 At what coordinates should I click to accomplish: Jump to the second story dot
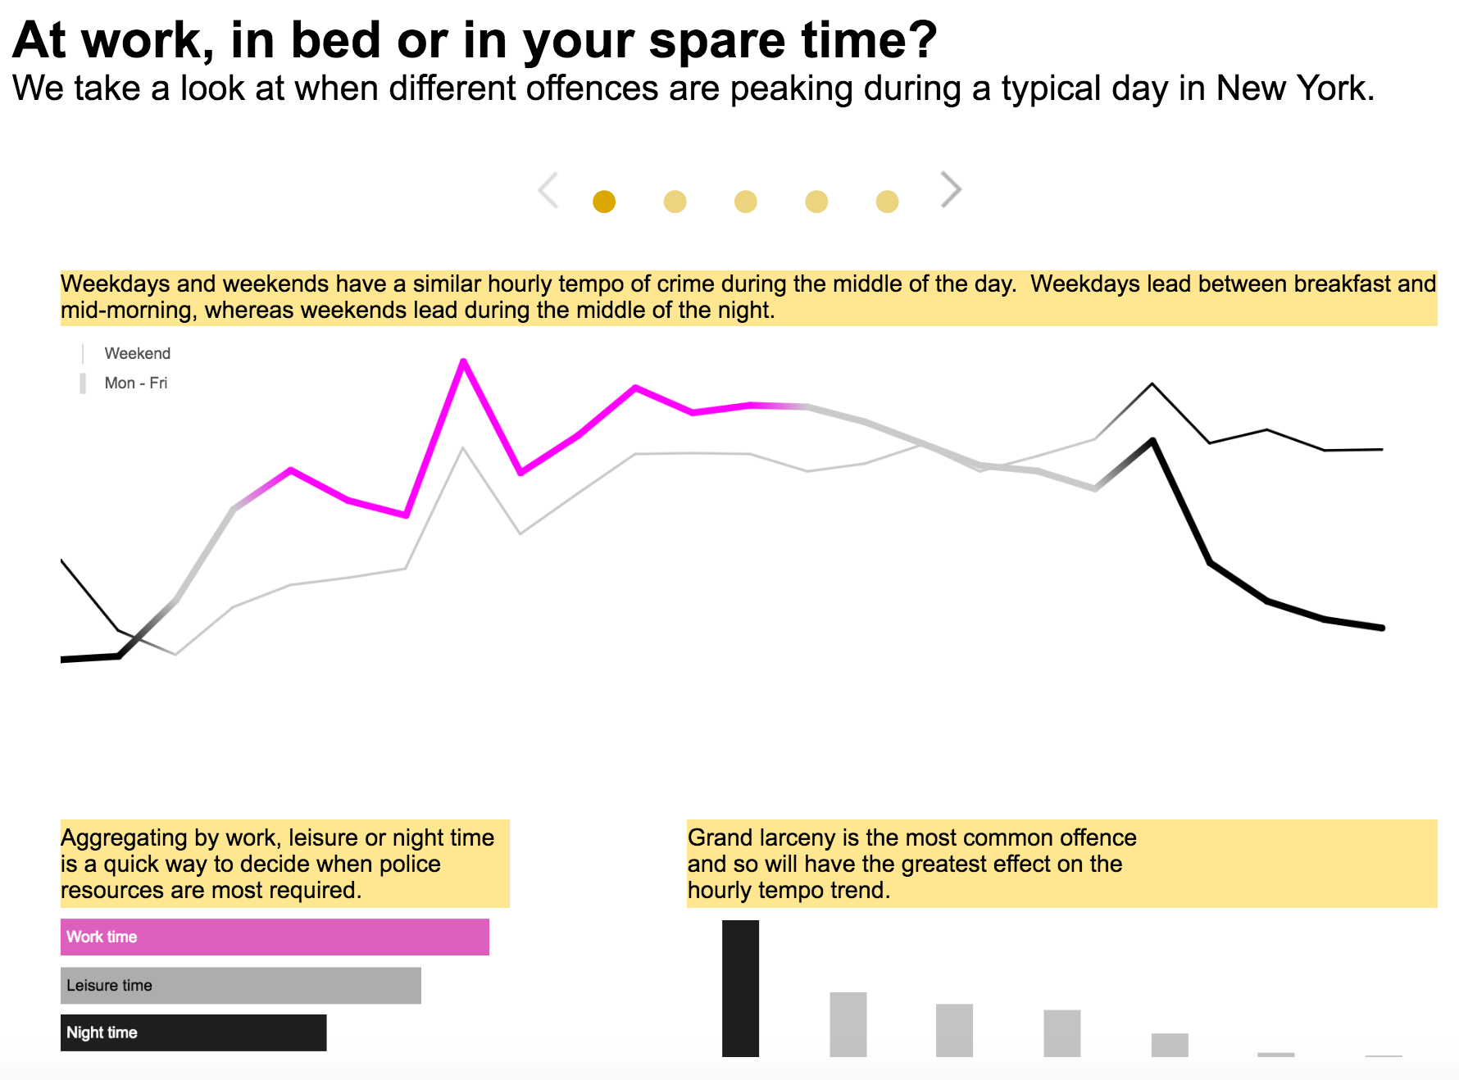click(x=675, y=202)
